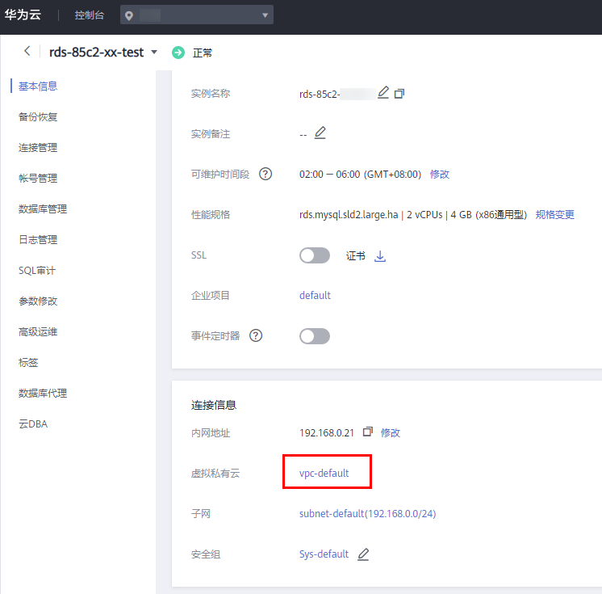Open the 备份恢复 sidebar menu

pos(38,116)
